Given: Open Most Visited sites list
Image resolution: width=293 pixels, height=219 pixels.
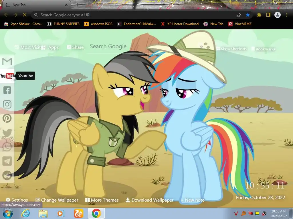Looking at the screenshot, I should click(28, 47).
